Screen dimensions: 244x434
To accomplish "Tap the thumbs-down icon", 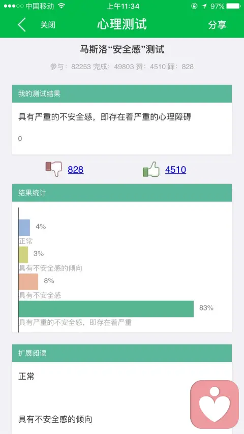I will click(x=54, y=169).
